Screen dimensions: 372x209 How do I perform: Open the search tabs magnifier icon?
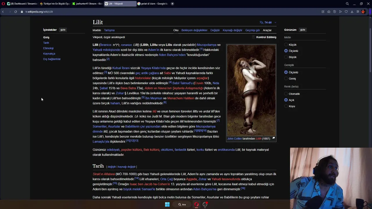(x=347, y=4)
